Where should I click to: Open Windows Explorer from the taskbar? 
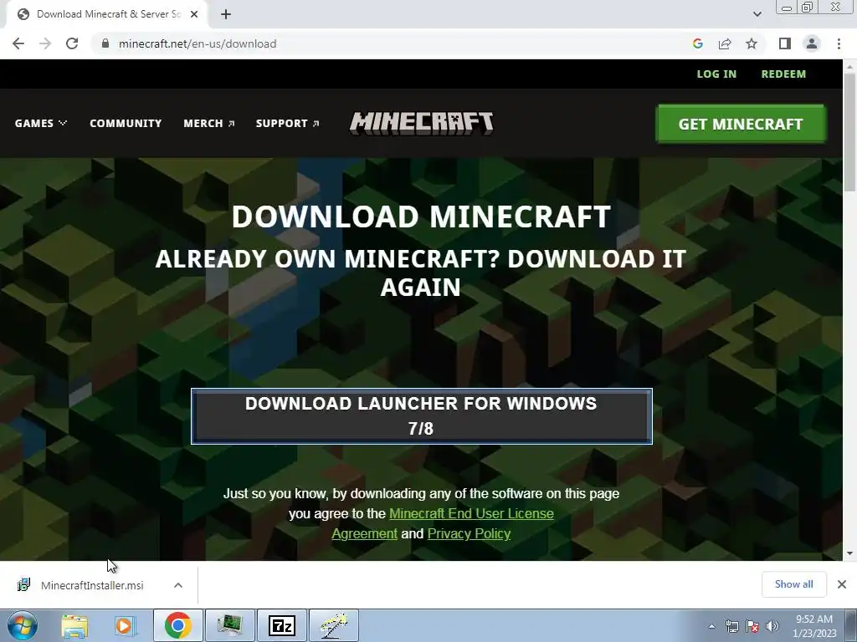point(74,625)
